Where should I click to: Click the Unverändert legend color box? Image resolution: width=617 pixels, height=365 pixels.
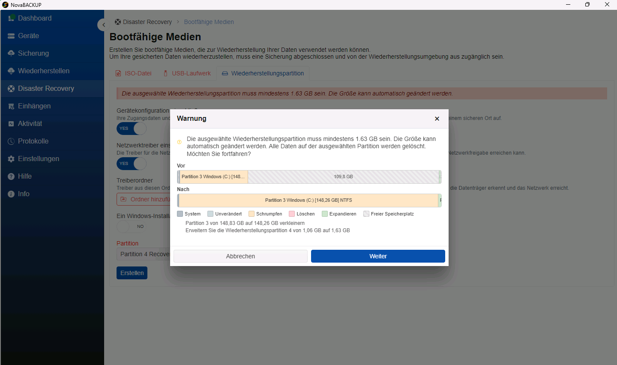210,214
